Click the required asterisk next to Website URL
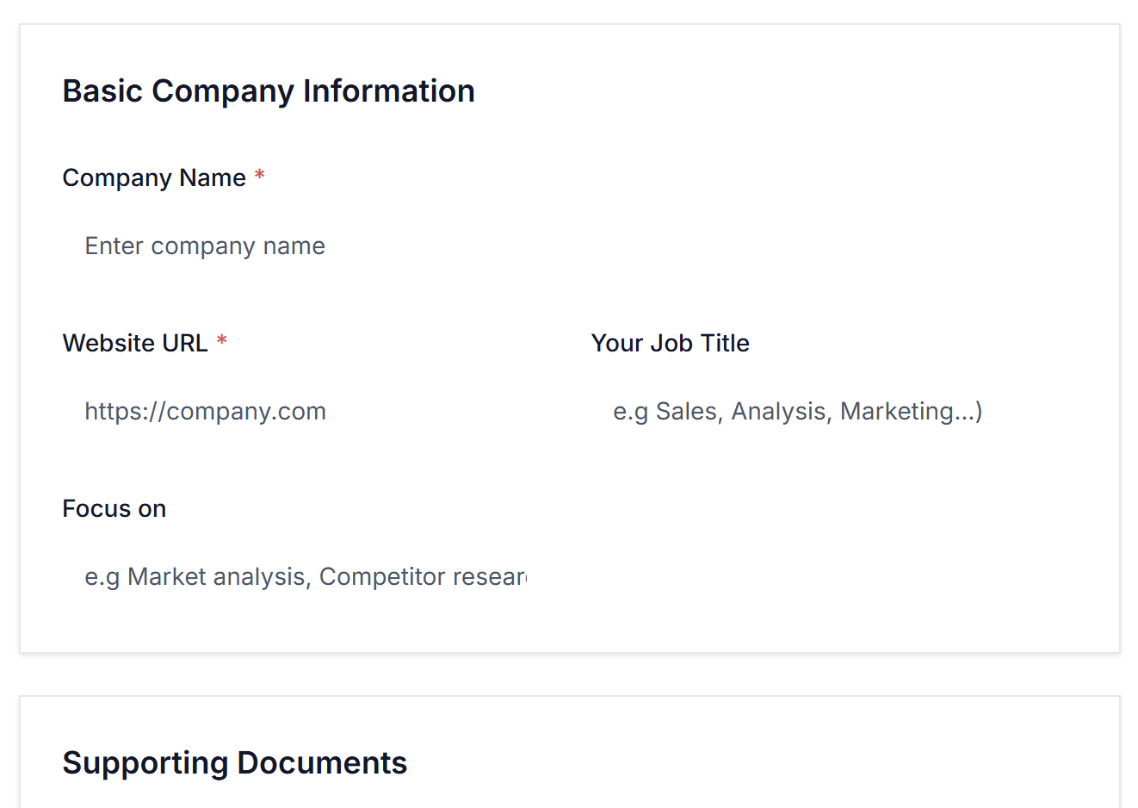Image resolution: width=1138 pixels, height=808 pixels. pos(222,342)
